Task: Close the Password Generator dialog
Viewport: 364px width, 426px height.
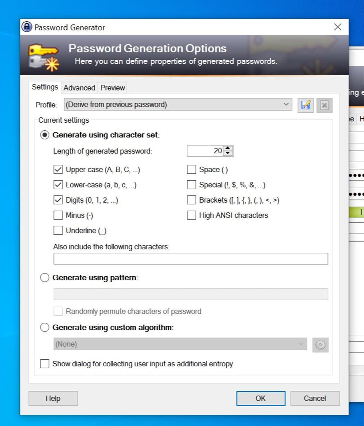Action: (x=338, y=27)
